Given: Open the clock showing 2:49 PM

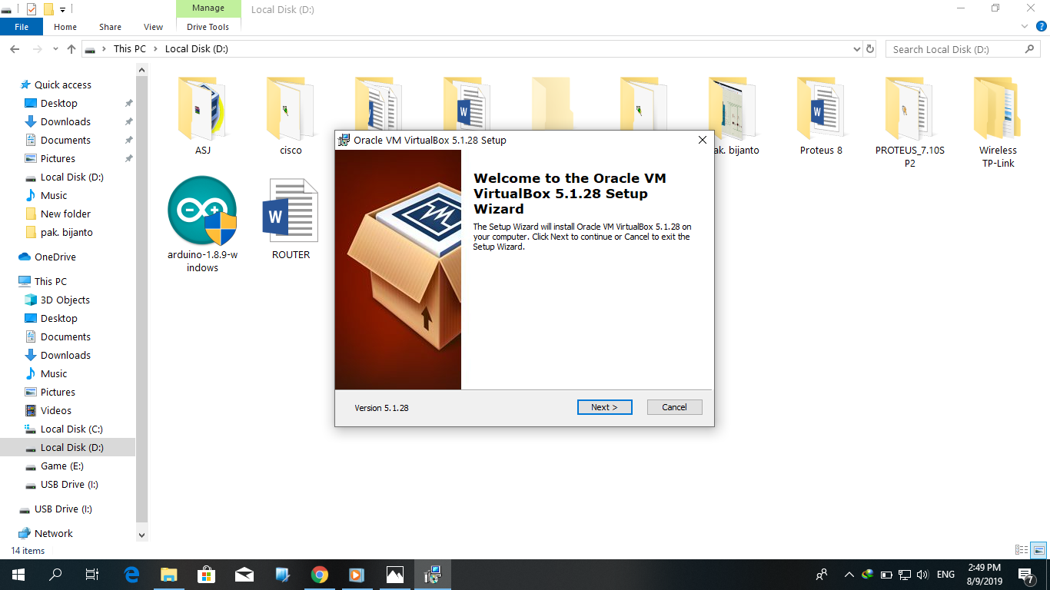Looking at the screenshot, I should pos(985,575).
